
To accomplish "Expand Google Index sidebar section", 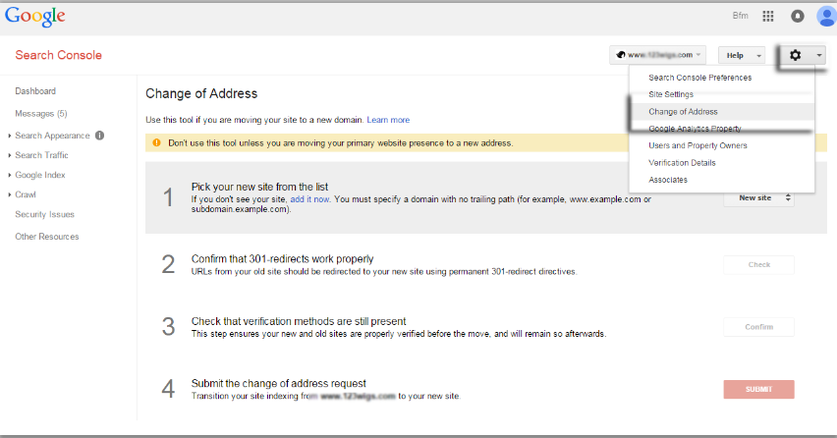I will coord(39,175).
